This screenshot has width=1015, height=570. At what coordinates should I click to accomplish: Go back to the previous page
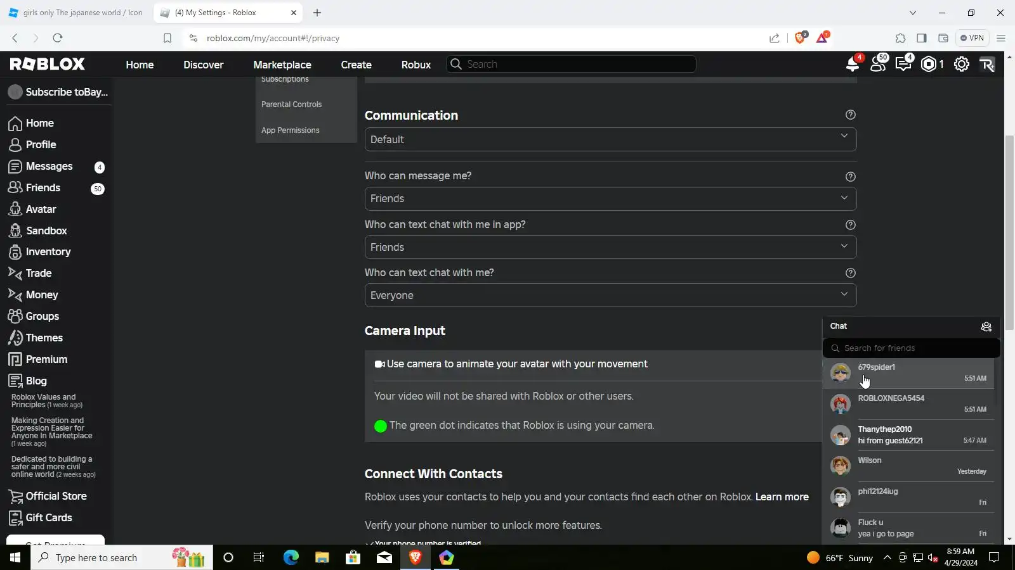pyautogui.click(x=15, y=38)
